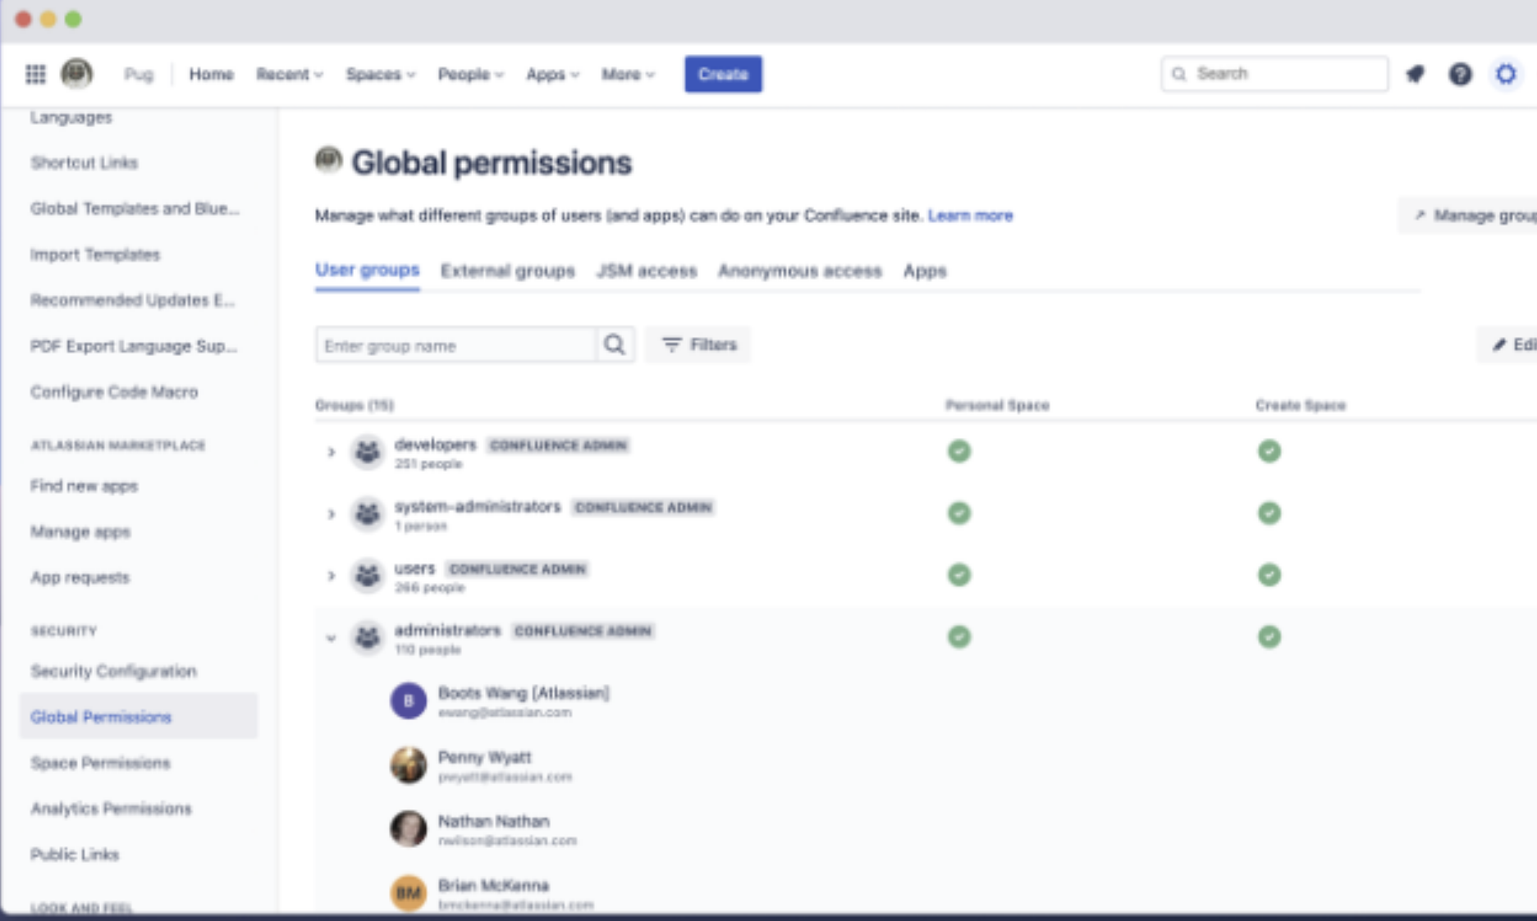Click the blue Create button

point(723,74)
